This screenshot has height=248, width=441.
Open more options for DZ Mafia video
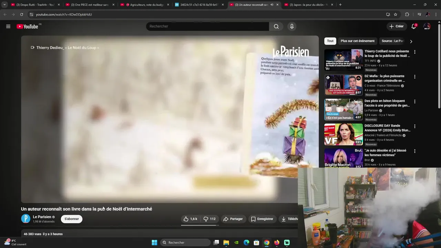(414, 77)
